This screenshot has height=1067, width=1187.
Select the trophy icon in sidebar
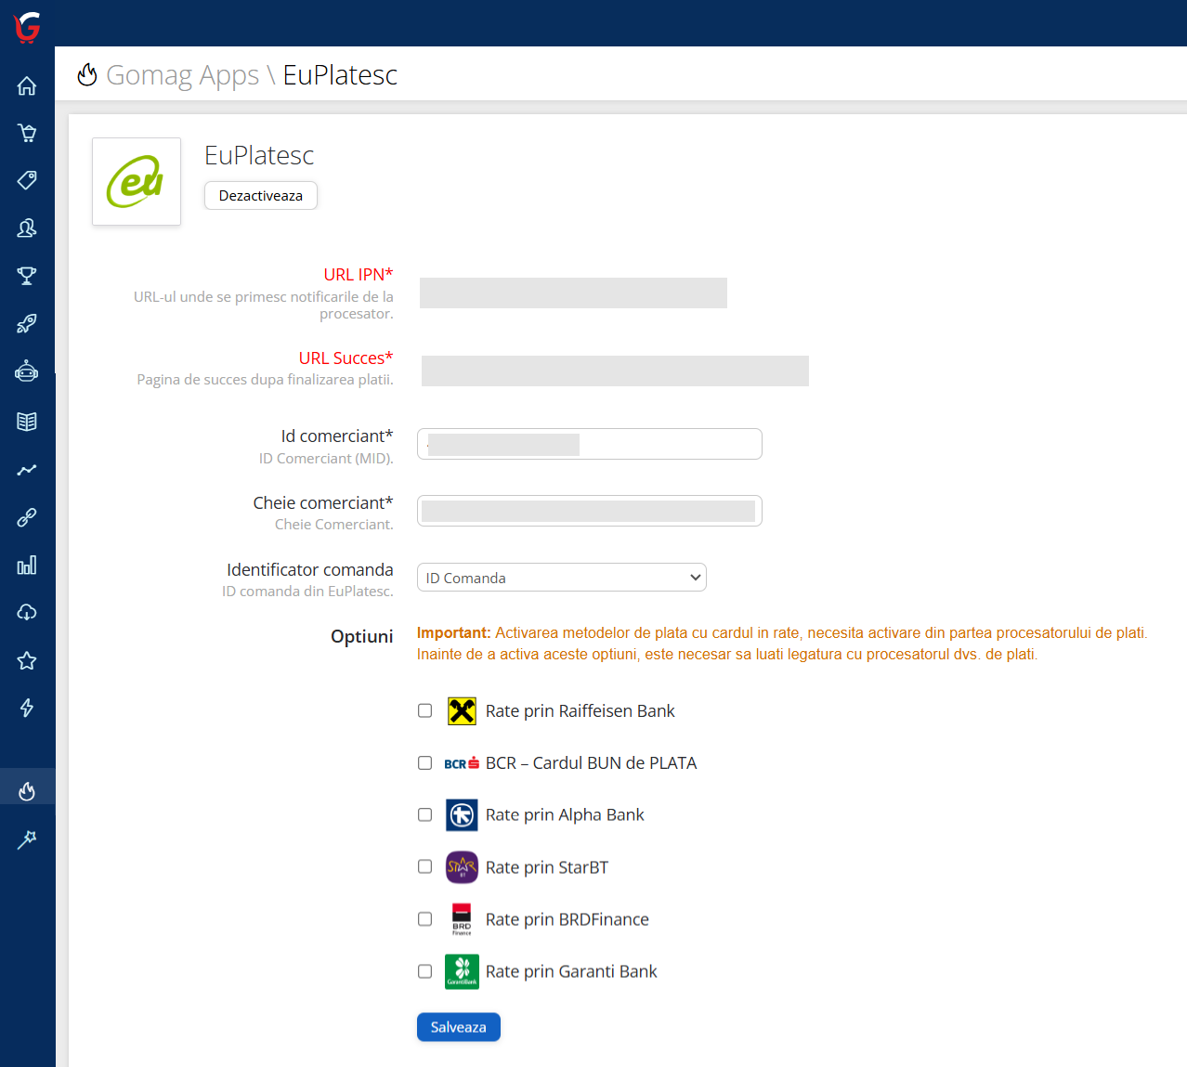tap(27, 276)
